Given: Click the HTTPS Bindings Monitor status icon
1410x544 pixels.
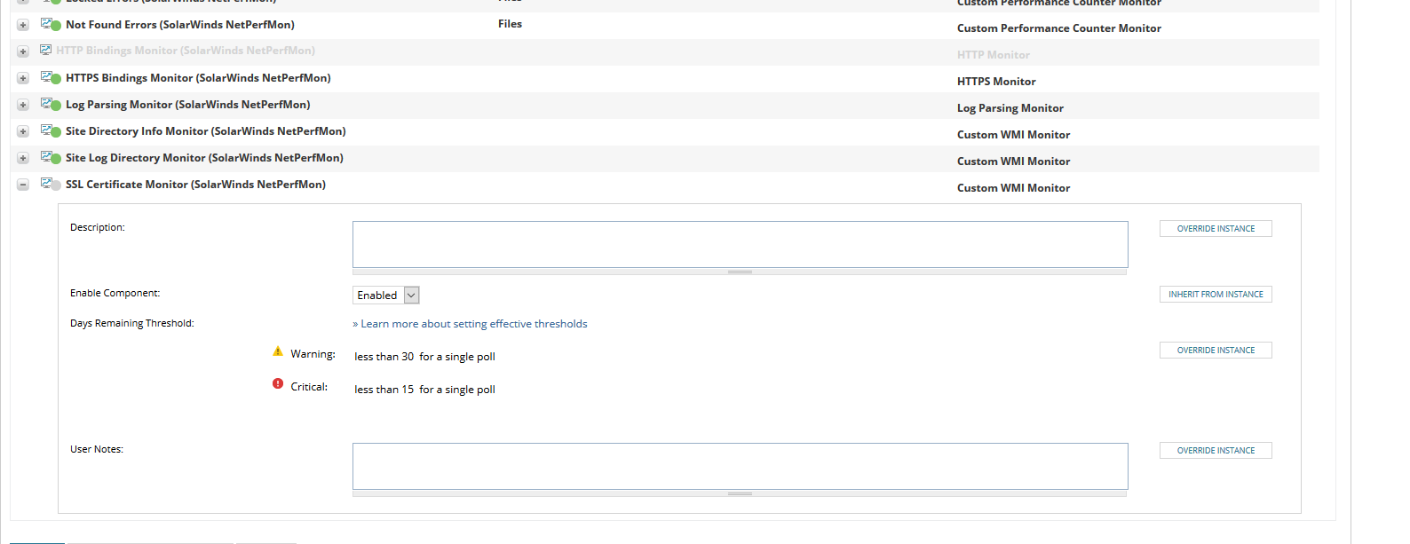Looking at the screenshot, I should click(51, 77).
